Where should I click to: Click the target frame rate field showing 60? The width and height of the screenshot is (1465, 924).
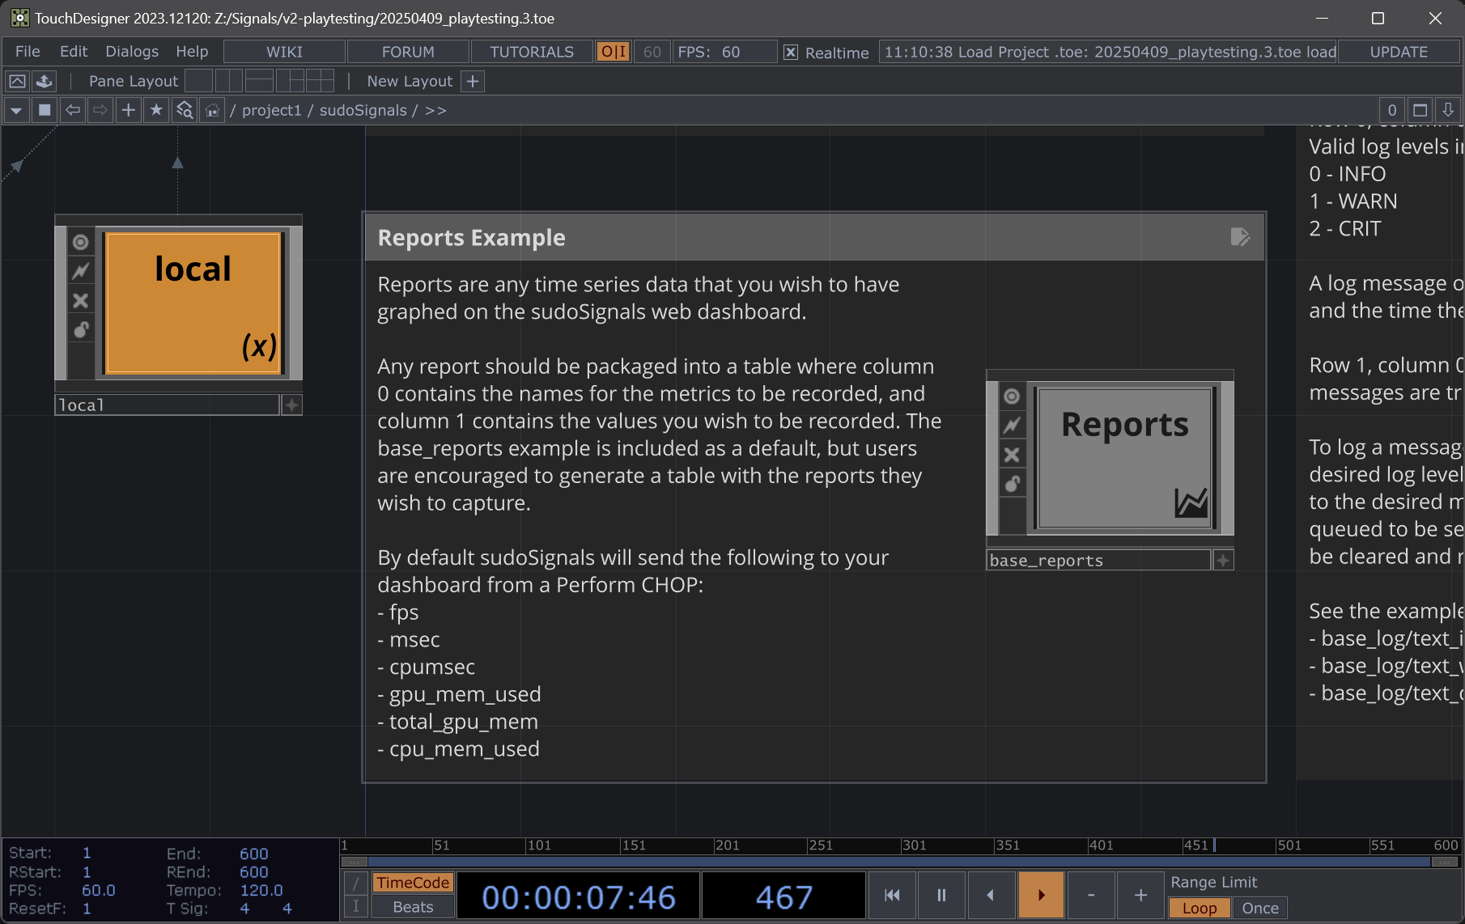tap(652, 52)
